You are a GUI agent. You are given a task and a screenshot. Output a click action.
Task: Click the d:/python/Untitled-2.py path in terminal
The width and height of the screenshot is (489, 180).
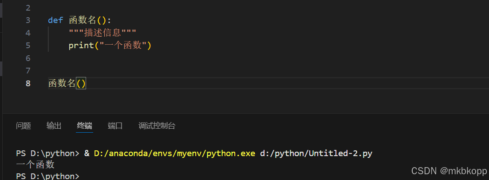click(316, 153)
